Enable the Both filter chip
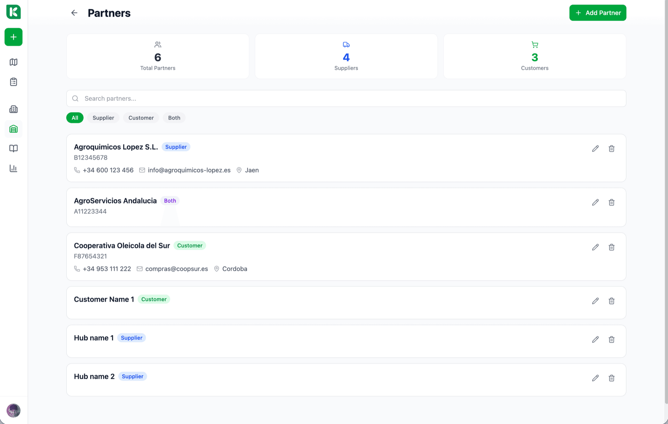 174,117
